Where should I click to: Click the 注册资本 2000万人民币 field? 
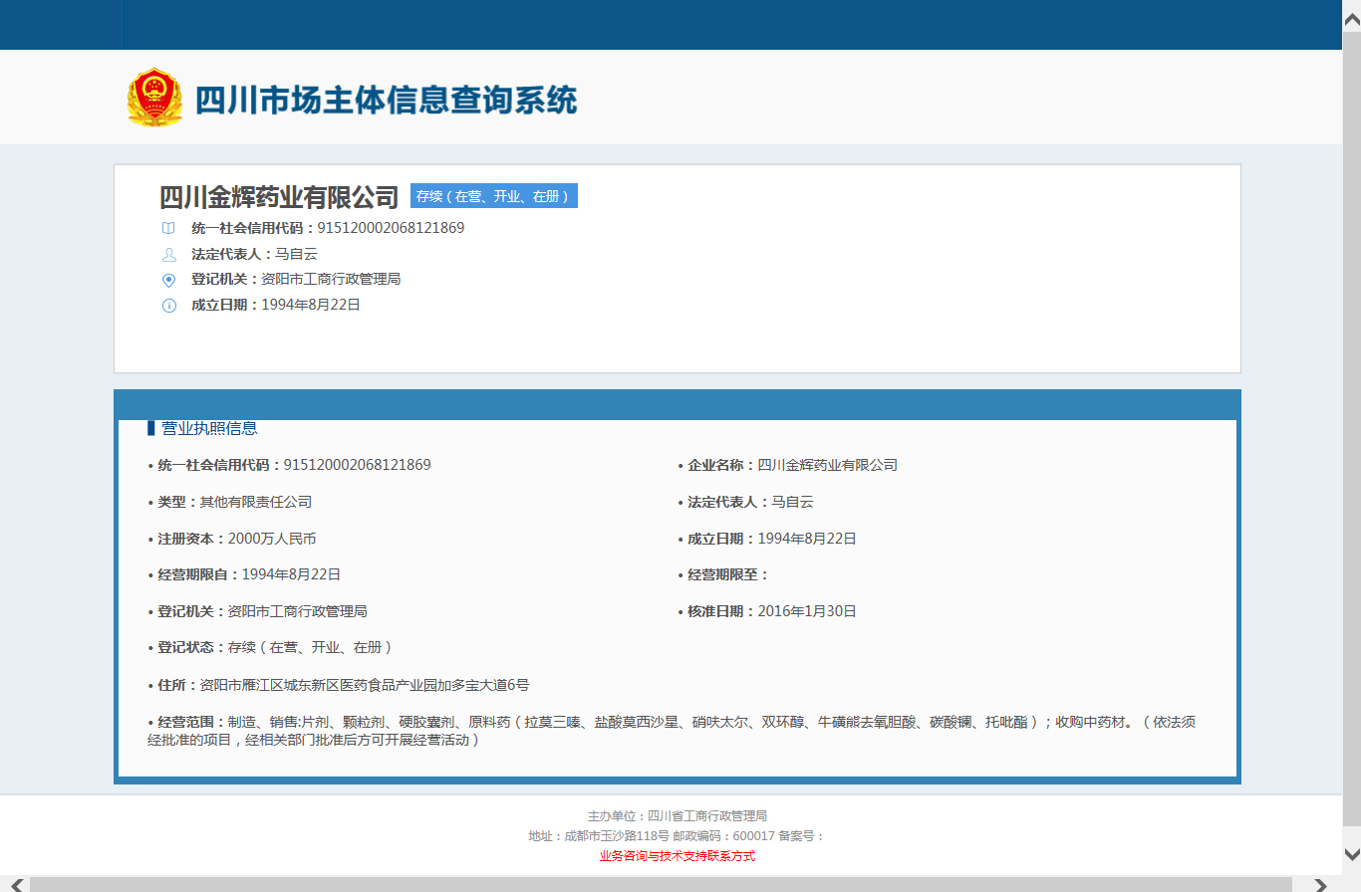click(236, 539)
